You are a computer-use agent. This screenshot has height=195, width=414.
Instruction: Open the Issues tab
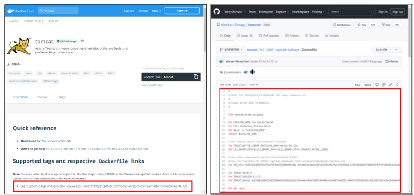click(x=244, y=35)
